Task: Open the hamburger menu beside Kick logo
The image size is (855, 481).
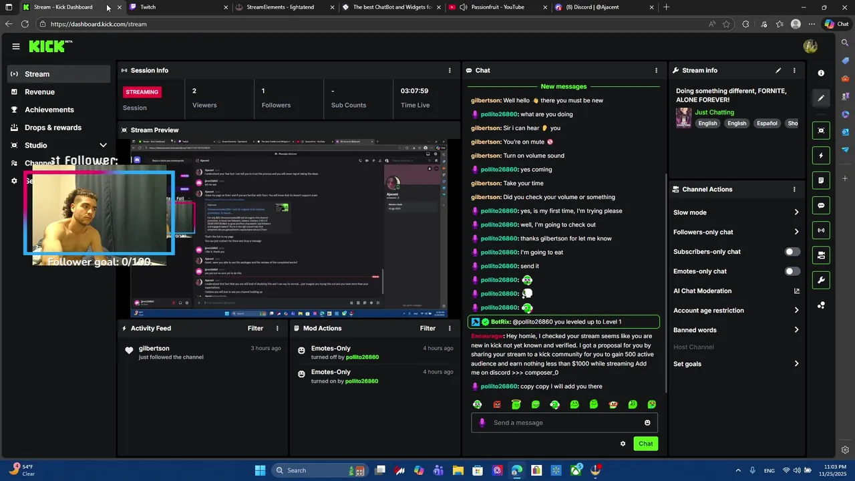Action: [x=16, y=46]
